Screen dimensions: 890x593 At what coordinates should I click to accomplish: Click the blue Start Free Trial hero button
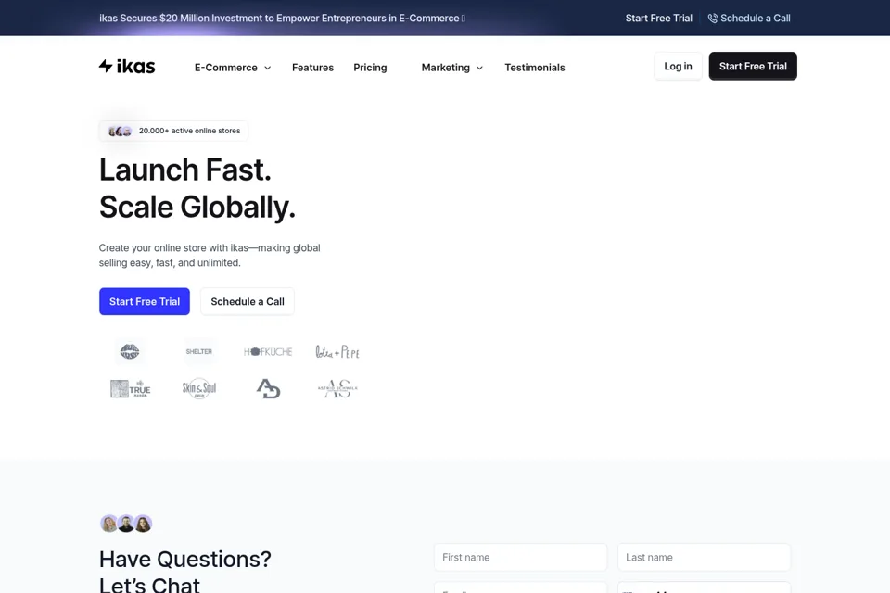(x=145, y=301)
